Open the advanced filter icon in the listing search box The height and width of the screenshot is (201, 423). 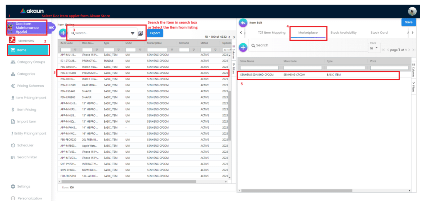(x=132, y=33)
